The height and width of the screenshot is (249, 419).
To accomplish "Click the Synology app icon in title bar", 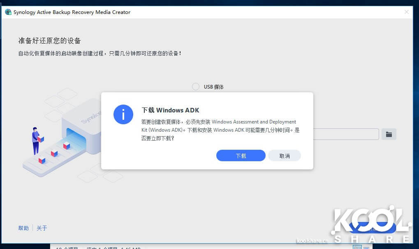I will 8,12.
